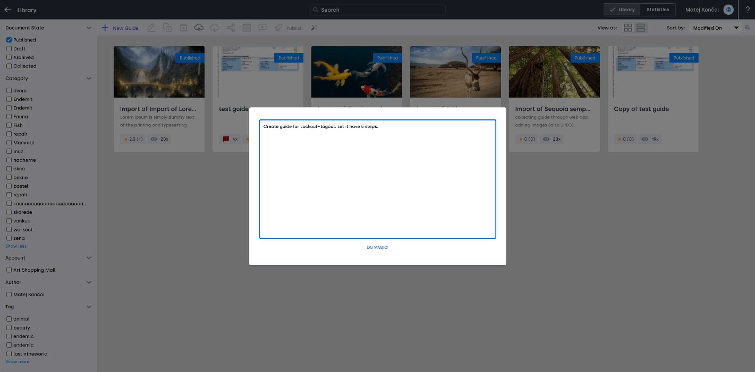Check the Archived state filter
The image size is (755, 372).
9,57
